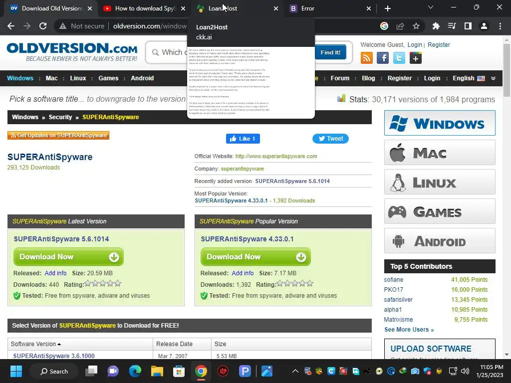
Task: Open the Mac sidebar category banner
Action: 440,153
